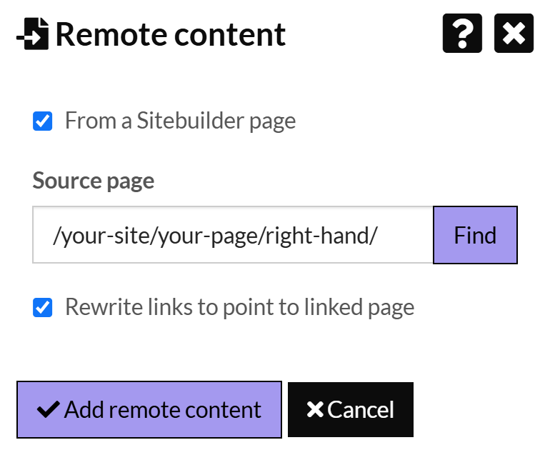Open help via the question mark icon
Image resolution: width=550 pixels, height=455 pixels.
[x=462, y=34]
